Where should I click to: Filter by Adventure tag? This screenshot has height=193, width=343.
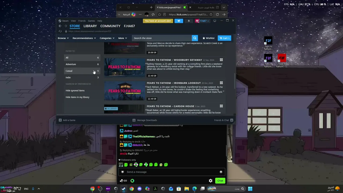(x=82, y=64)
